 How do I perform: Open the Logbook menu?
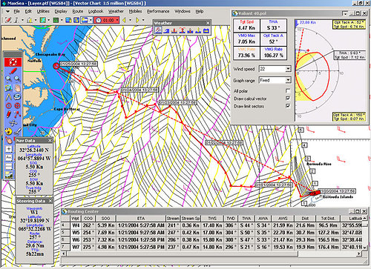coord(96,11)
